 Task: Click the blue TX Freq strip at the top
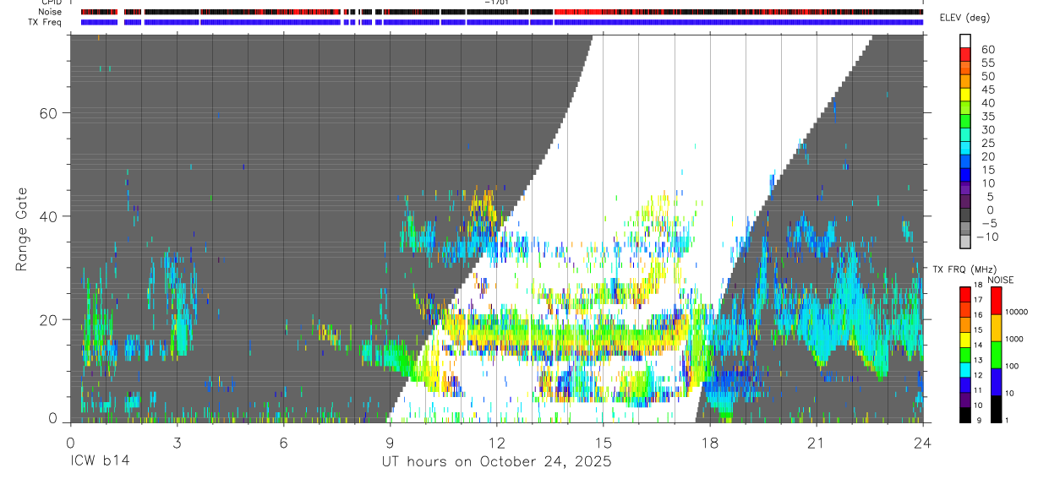click(501, 22)
